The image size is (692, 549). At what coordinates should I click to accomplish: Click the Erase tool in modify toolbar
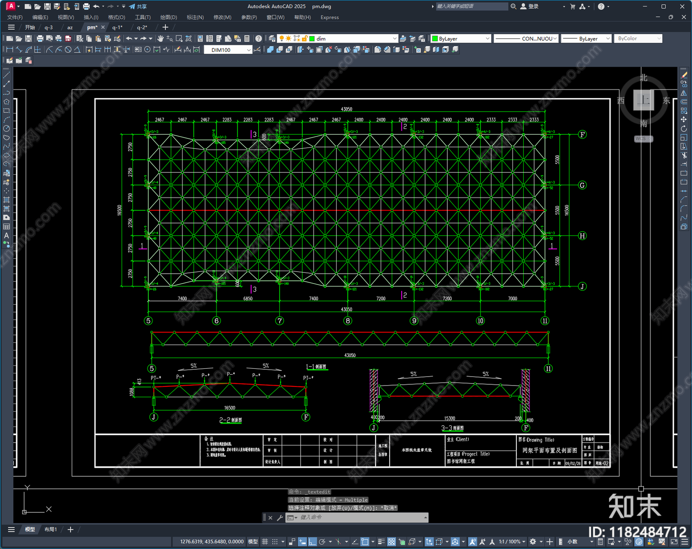pyautogui.click(x=684, y=75)
